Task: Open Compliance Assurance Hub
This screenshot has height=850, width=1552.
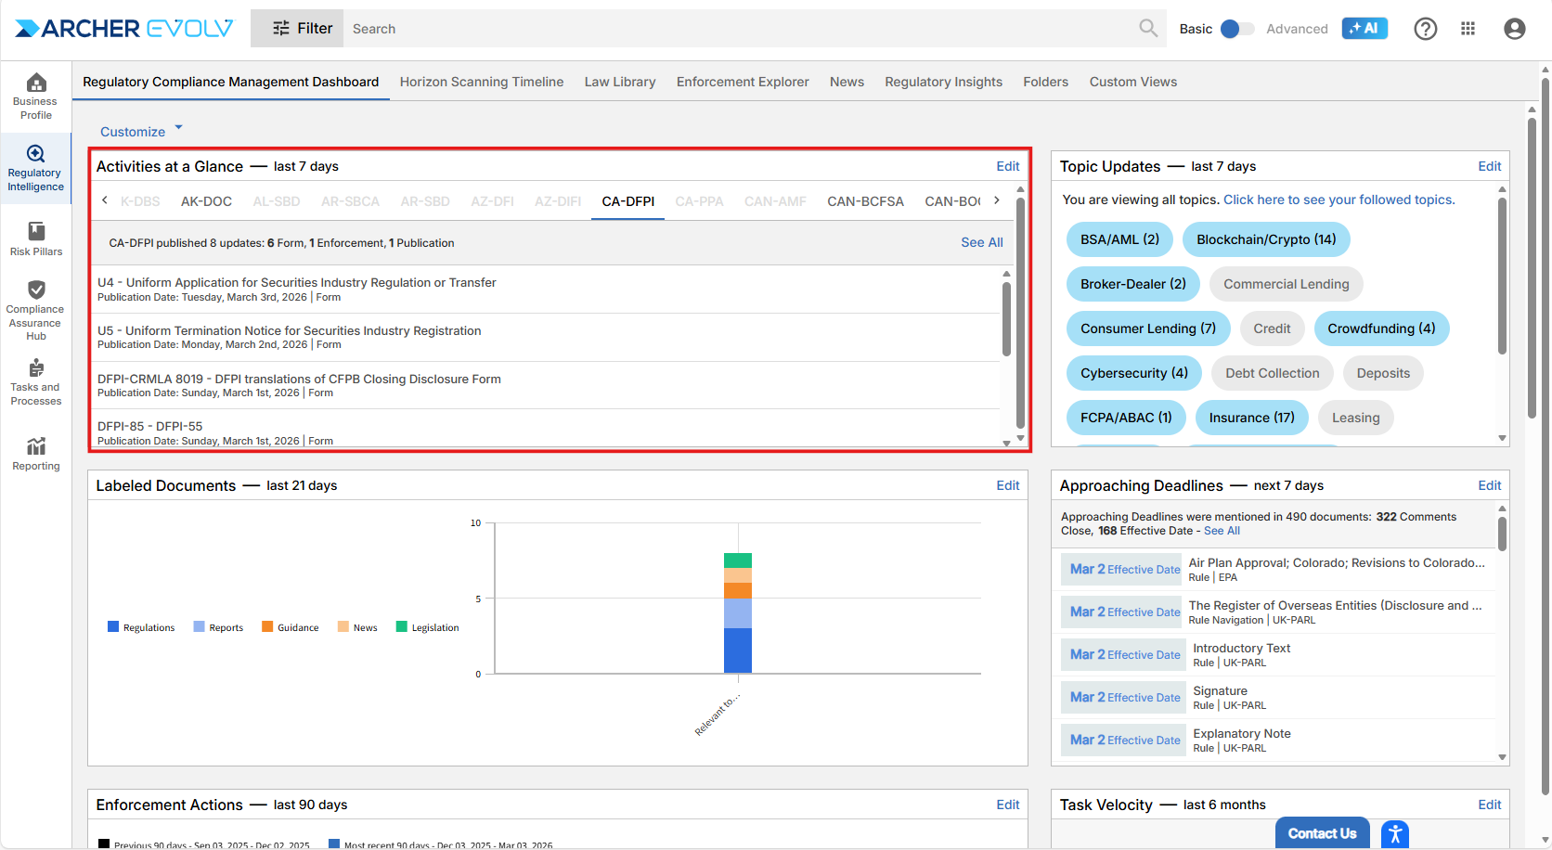Action: pyautogui.click(x=36, y=310)
